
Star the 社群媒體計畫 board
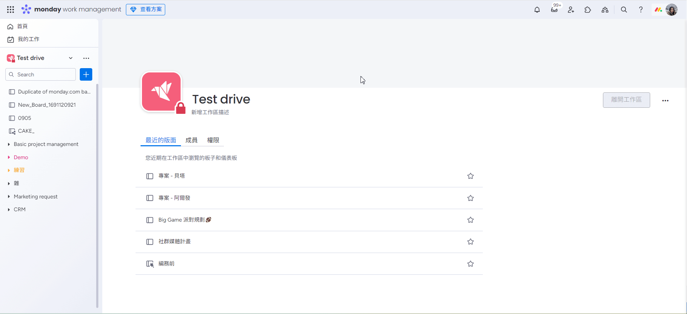470,242
